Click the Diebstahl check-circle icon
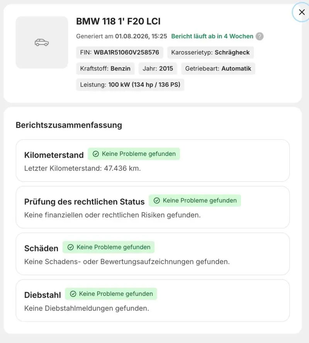Screen dimensions: 309x343 tap(73, 294)
